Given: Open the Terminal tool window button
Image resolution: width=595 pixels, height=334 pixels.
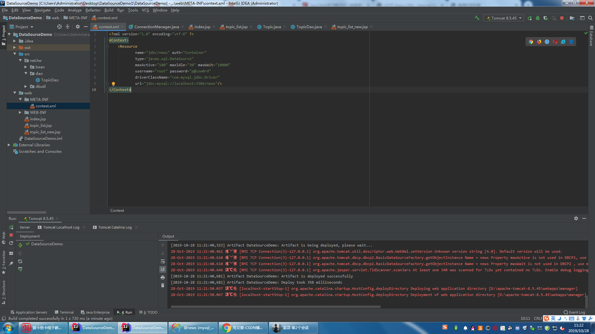Looking at the screenshot, I should point(64,312).
